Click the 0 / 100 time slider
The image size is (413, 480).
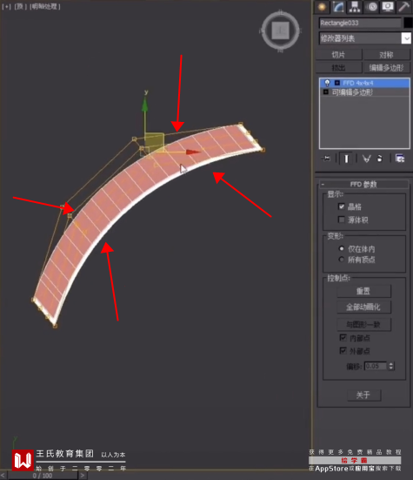[x=43, y=476]
